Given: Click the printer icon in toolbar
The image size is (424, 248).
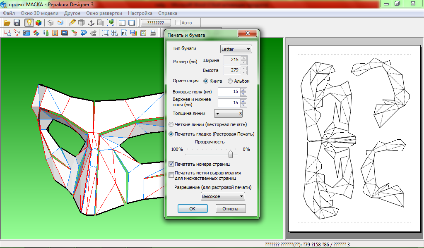Looking at the screenshot, I should pos(153,33).
